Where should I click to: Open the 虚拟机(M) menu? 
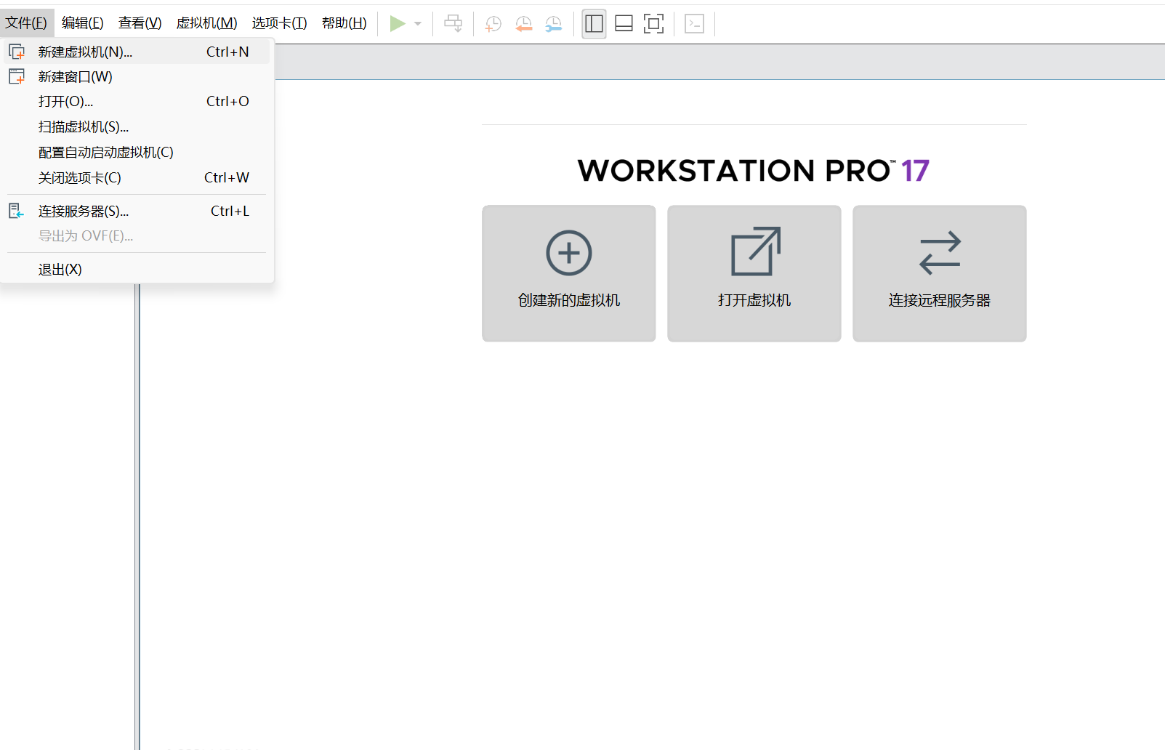click(207, 23)
